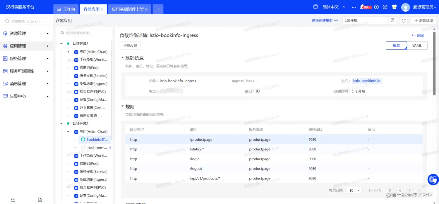
Task: Close the 容器应用 tab
Action: [x=102, y=9]
